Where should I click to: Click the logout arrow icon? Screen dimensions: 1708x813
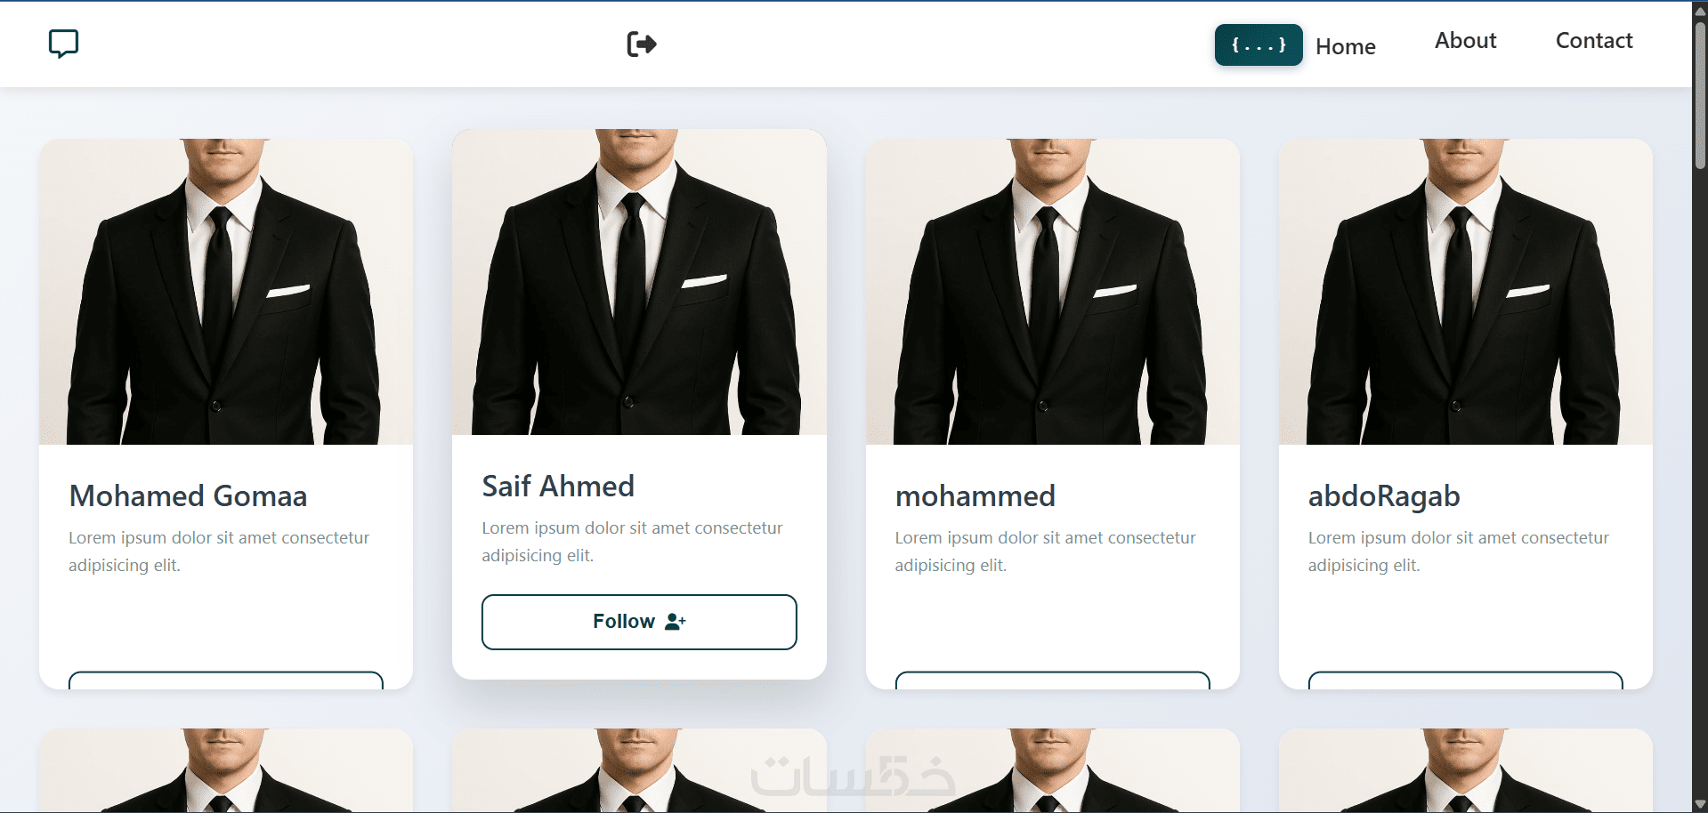pyautogui.click(x=642, y=44)
